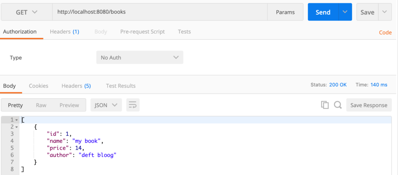Image resolution: width=398 pixels, height=175 pixels.
Task: Open the Save button dropdown arrow
Action: (384, 12)
